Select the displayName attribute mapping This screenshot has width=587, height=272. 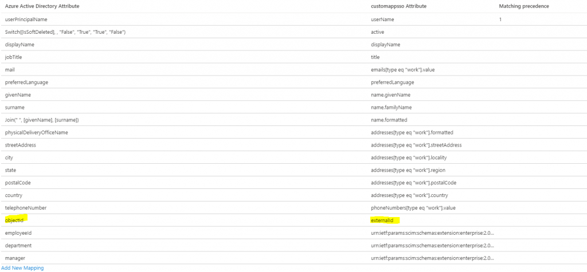click(x=18, y=45)
